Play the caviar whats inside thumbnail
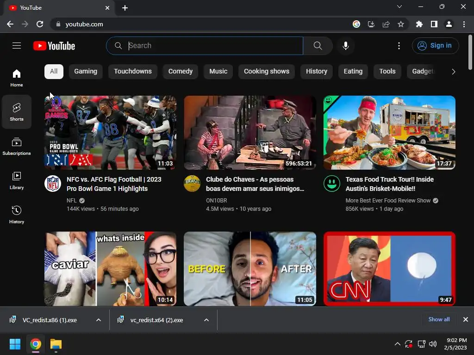The width and height of the screenshot is (474, 355). [x=110, y=269]
